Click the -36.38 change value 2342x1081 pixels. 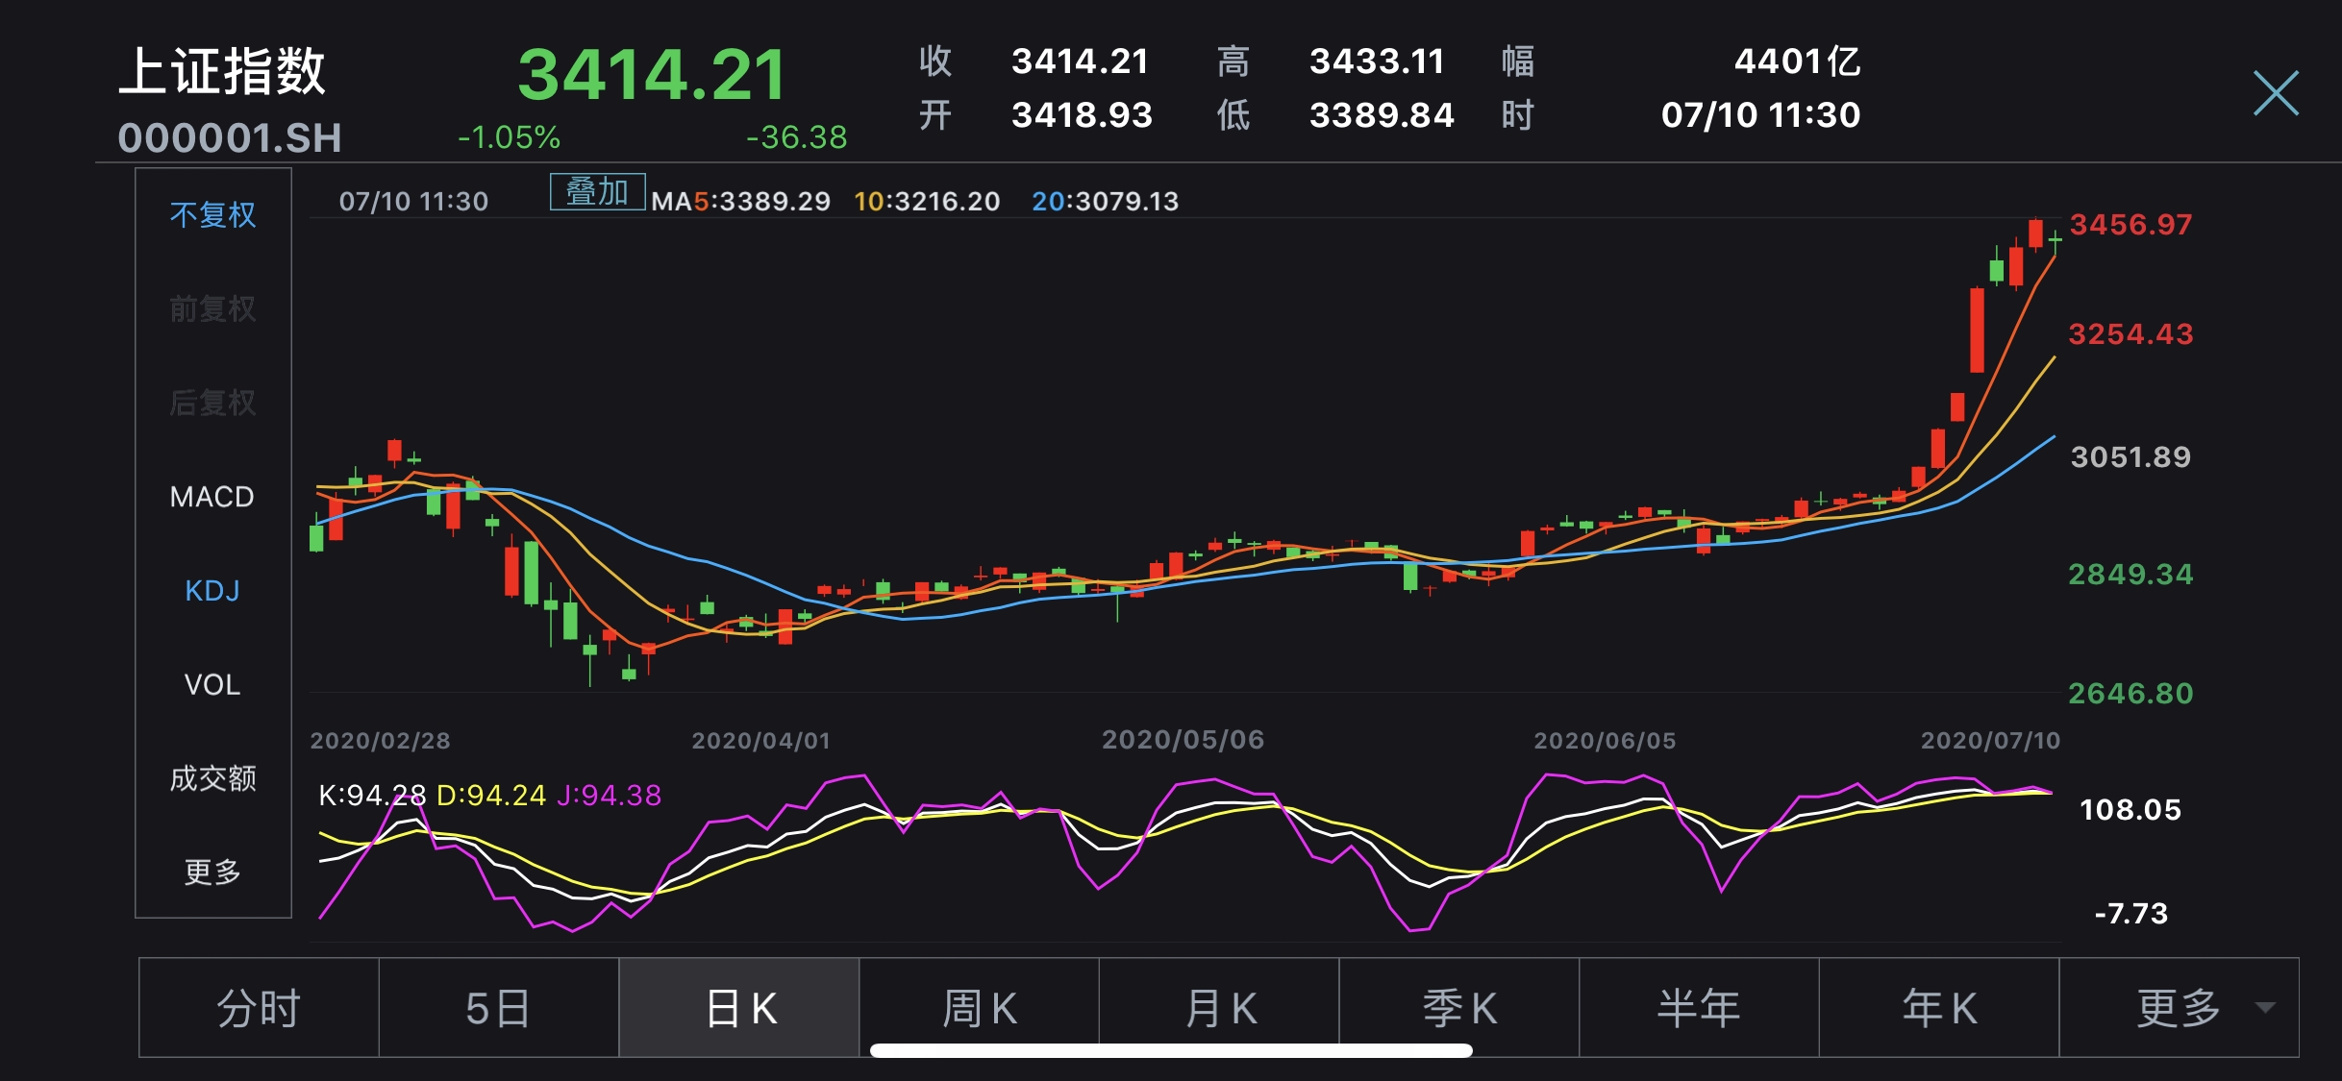(x=796, y=137)
